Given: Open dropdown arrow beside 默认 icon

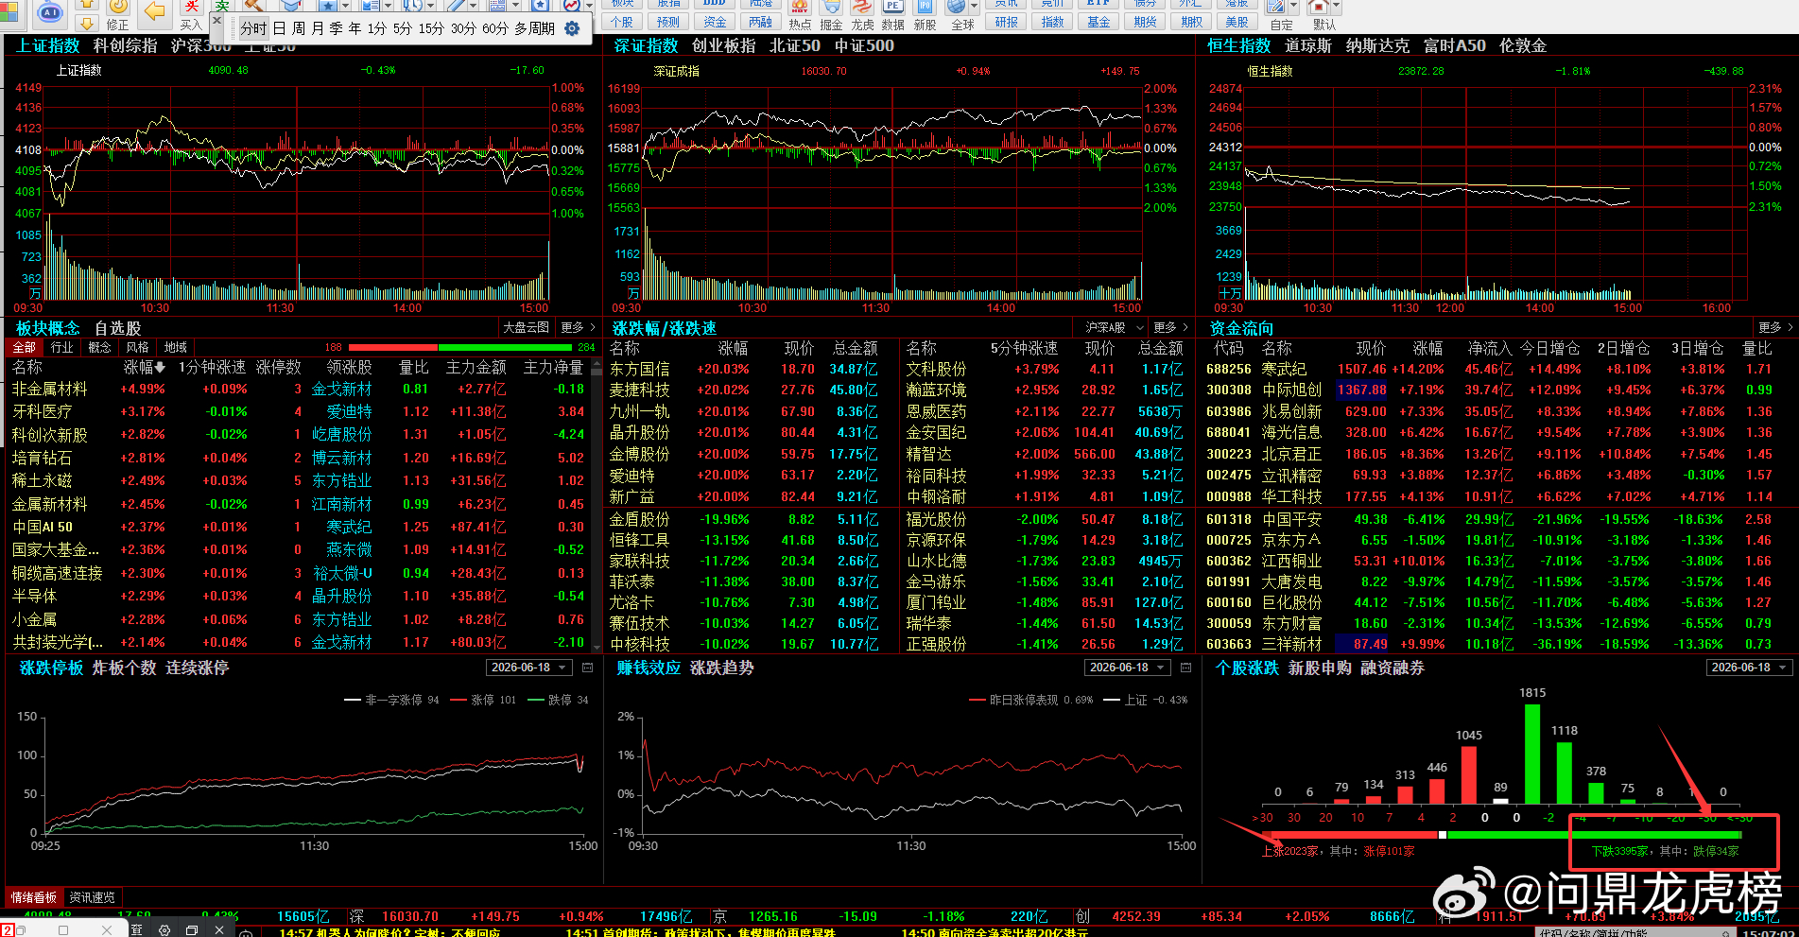Looking at the screenshot, I should pos(1335,7).
